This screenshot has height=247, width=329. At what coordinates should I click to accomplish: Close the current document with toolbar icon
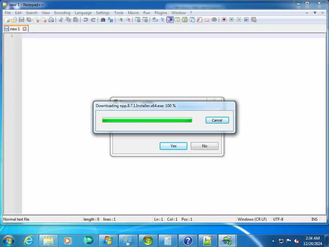[37, 20]
